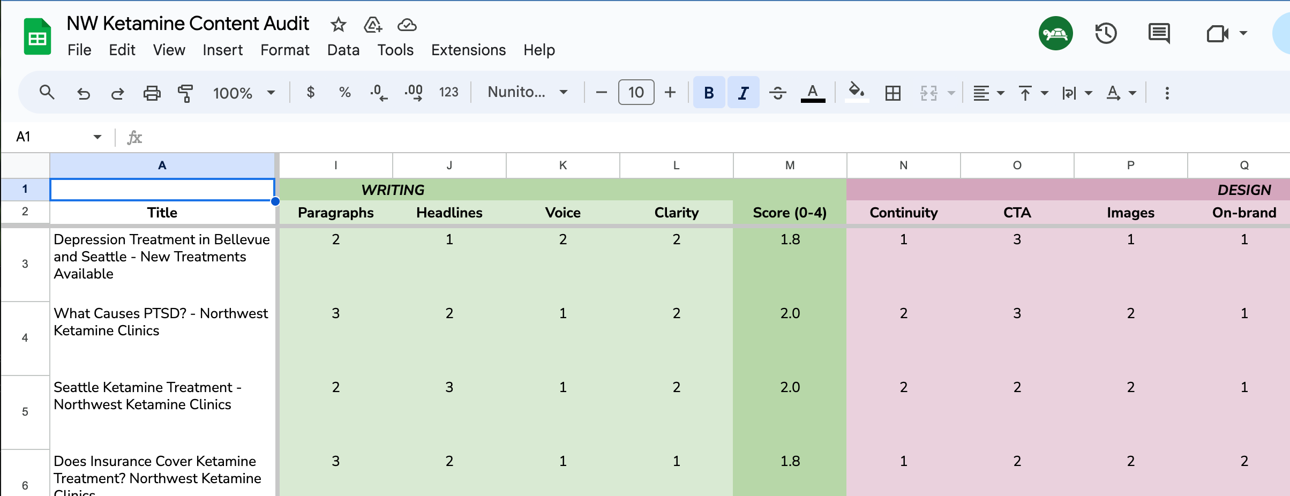Screen dimensions: 1290x496
Task: Toggle bold formatting
Action: point(709,93)
